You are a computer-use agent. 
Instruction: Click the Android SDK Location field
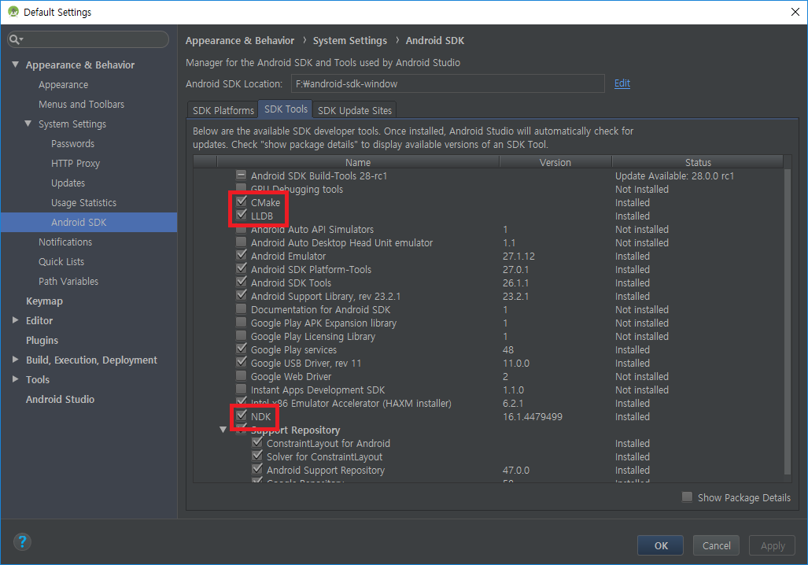tap(448, 83)
